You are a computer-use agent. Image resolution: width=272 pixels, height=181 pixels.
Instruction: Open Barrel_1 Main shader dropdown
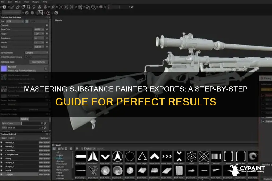(44, 142)
